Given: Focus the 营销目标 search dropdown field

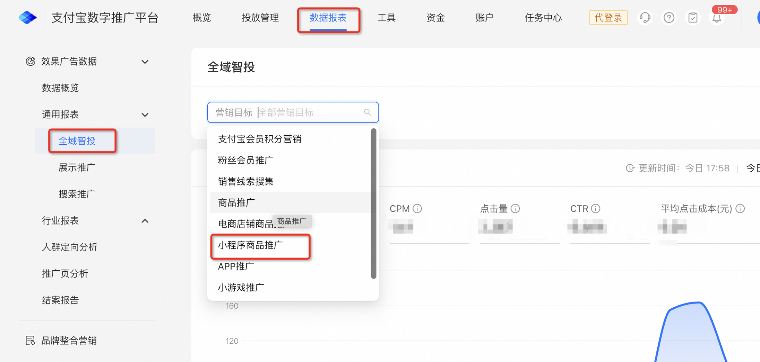Looking at the screenshot, I should (293, 112).
